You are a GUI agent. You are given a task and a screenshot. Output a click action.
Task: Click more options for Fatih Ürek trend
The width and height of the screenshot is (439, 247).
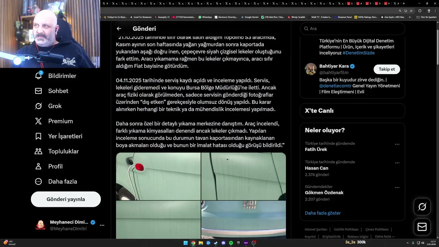(397, 144)
